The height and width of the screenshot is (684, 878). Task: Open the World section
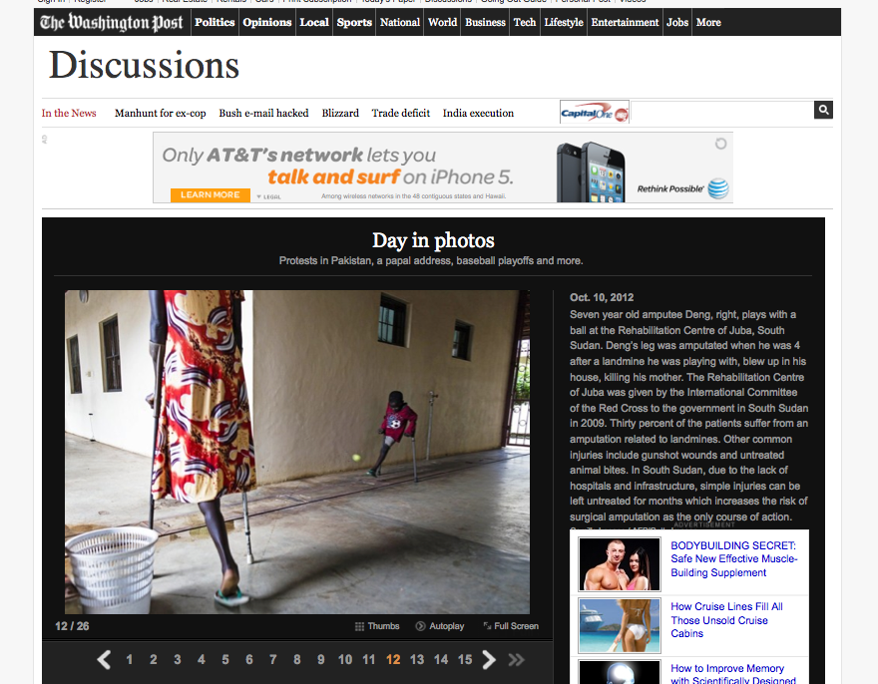(x=442, y=22)
